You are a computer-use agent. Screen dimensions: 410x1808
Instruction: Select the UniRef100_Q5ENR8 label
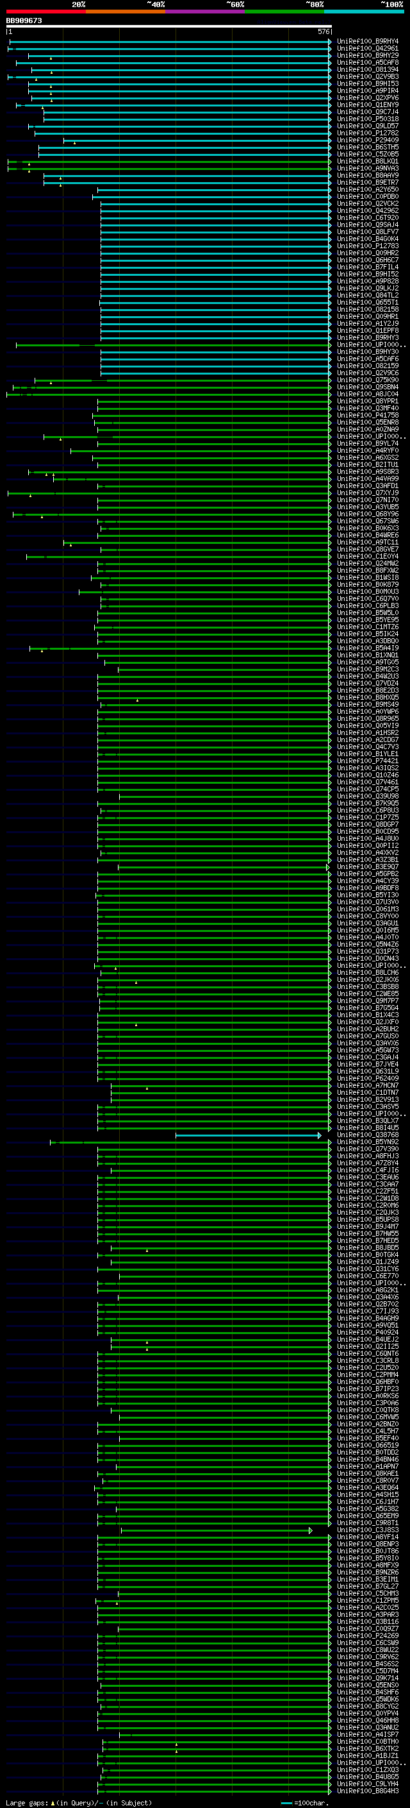367,423
